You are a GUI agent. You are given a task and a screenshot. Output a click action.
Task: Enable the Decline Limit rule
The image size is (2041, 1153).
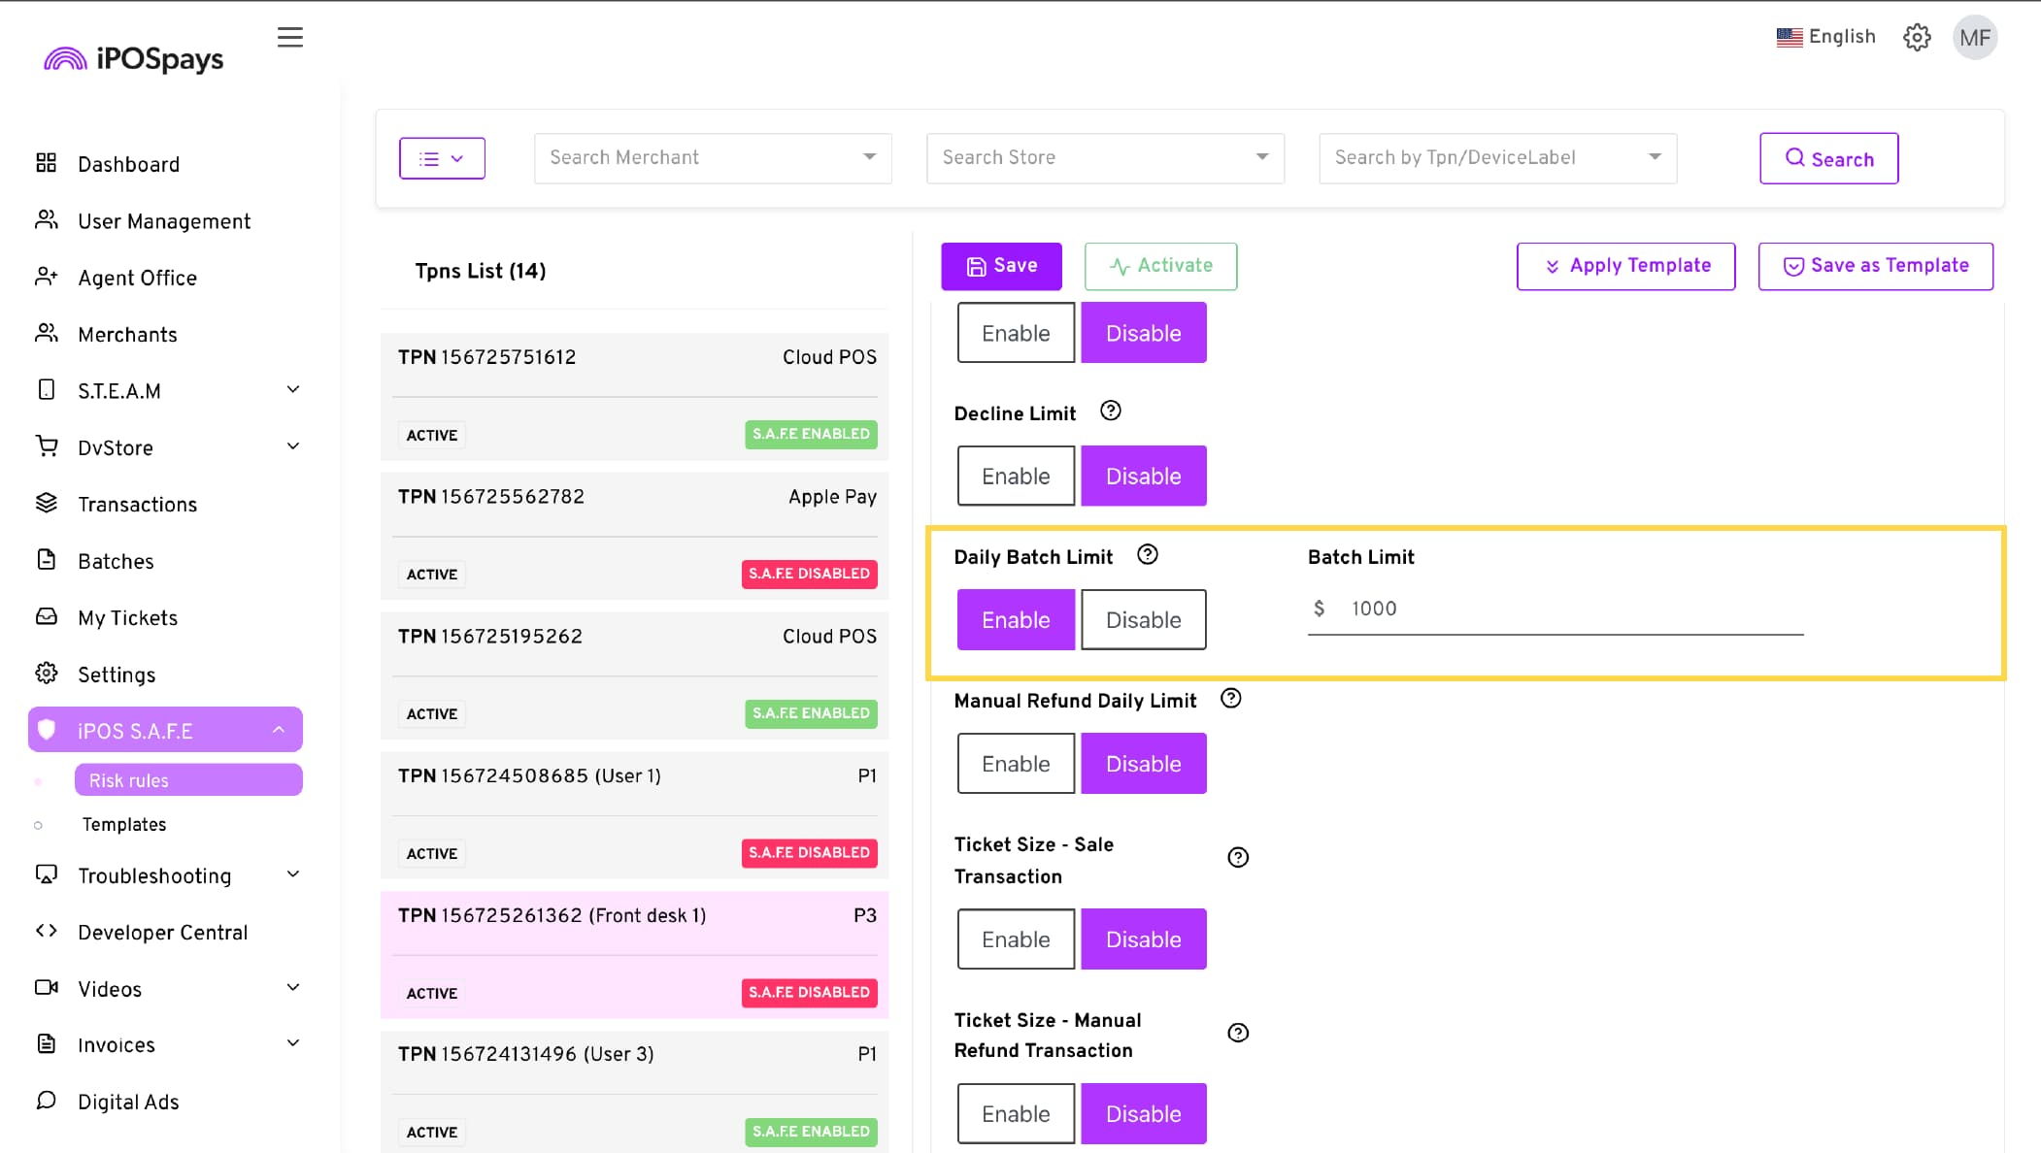point(1016,476)
